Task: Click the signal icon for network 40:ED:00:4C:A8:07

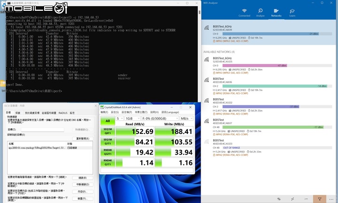Action: point(207,121)
